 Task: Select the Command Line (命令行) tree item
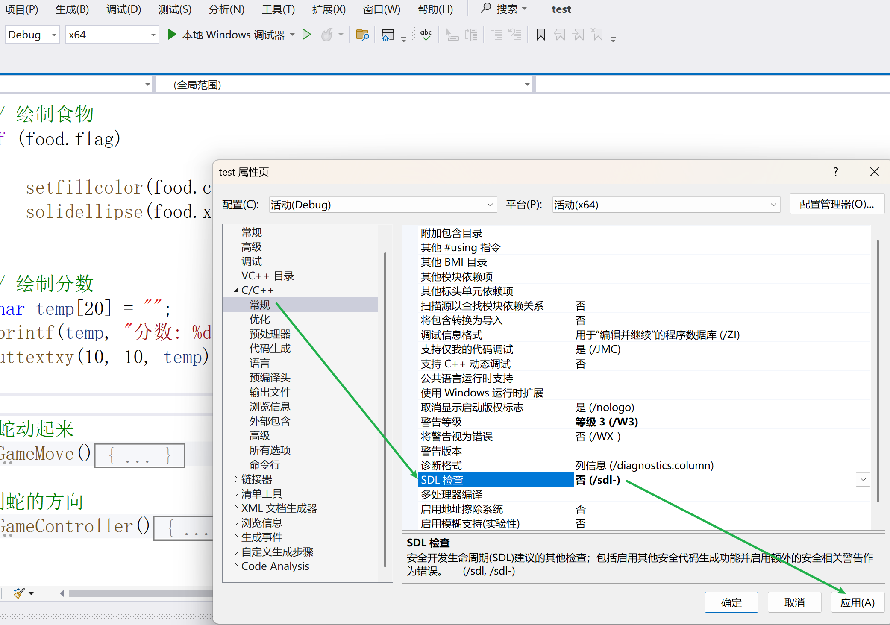tap(265, 465)
